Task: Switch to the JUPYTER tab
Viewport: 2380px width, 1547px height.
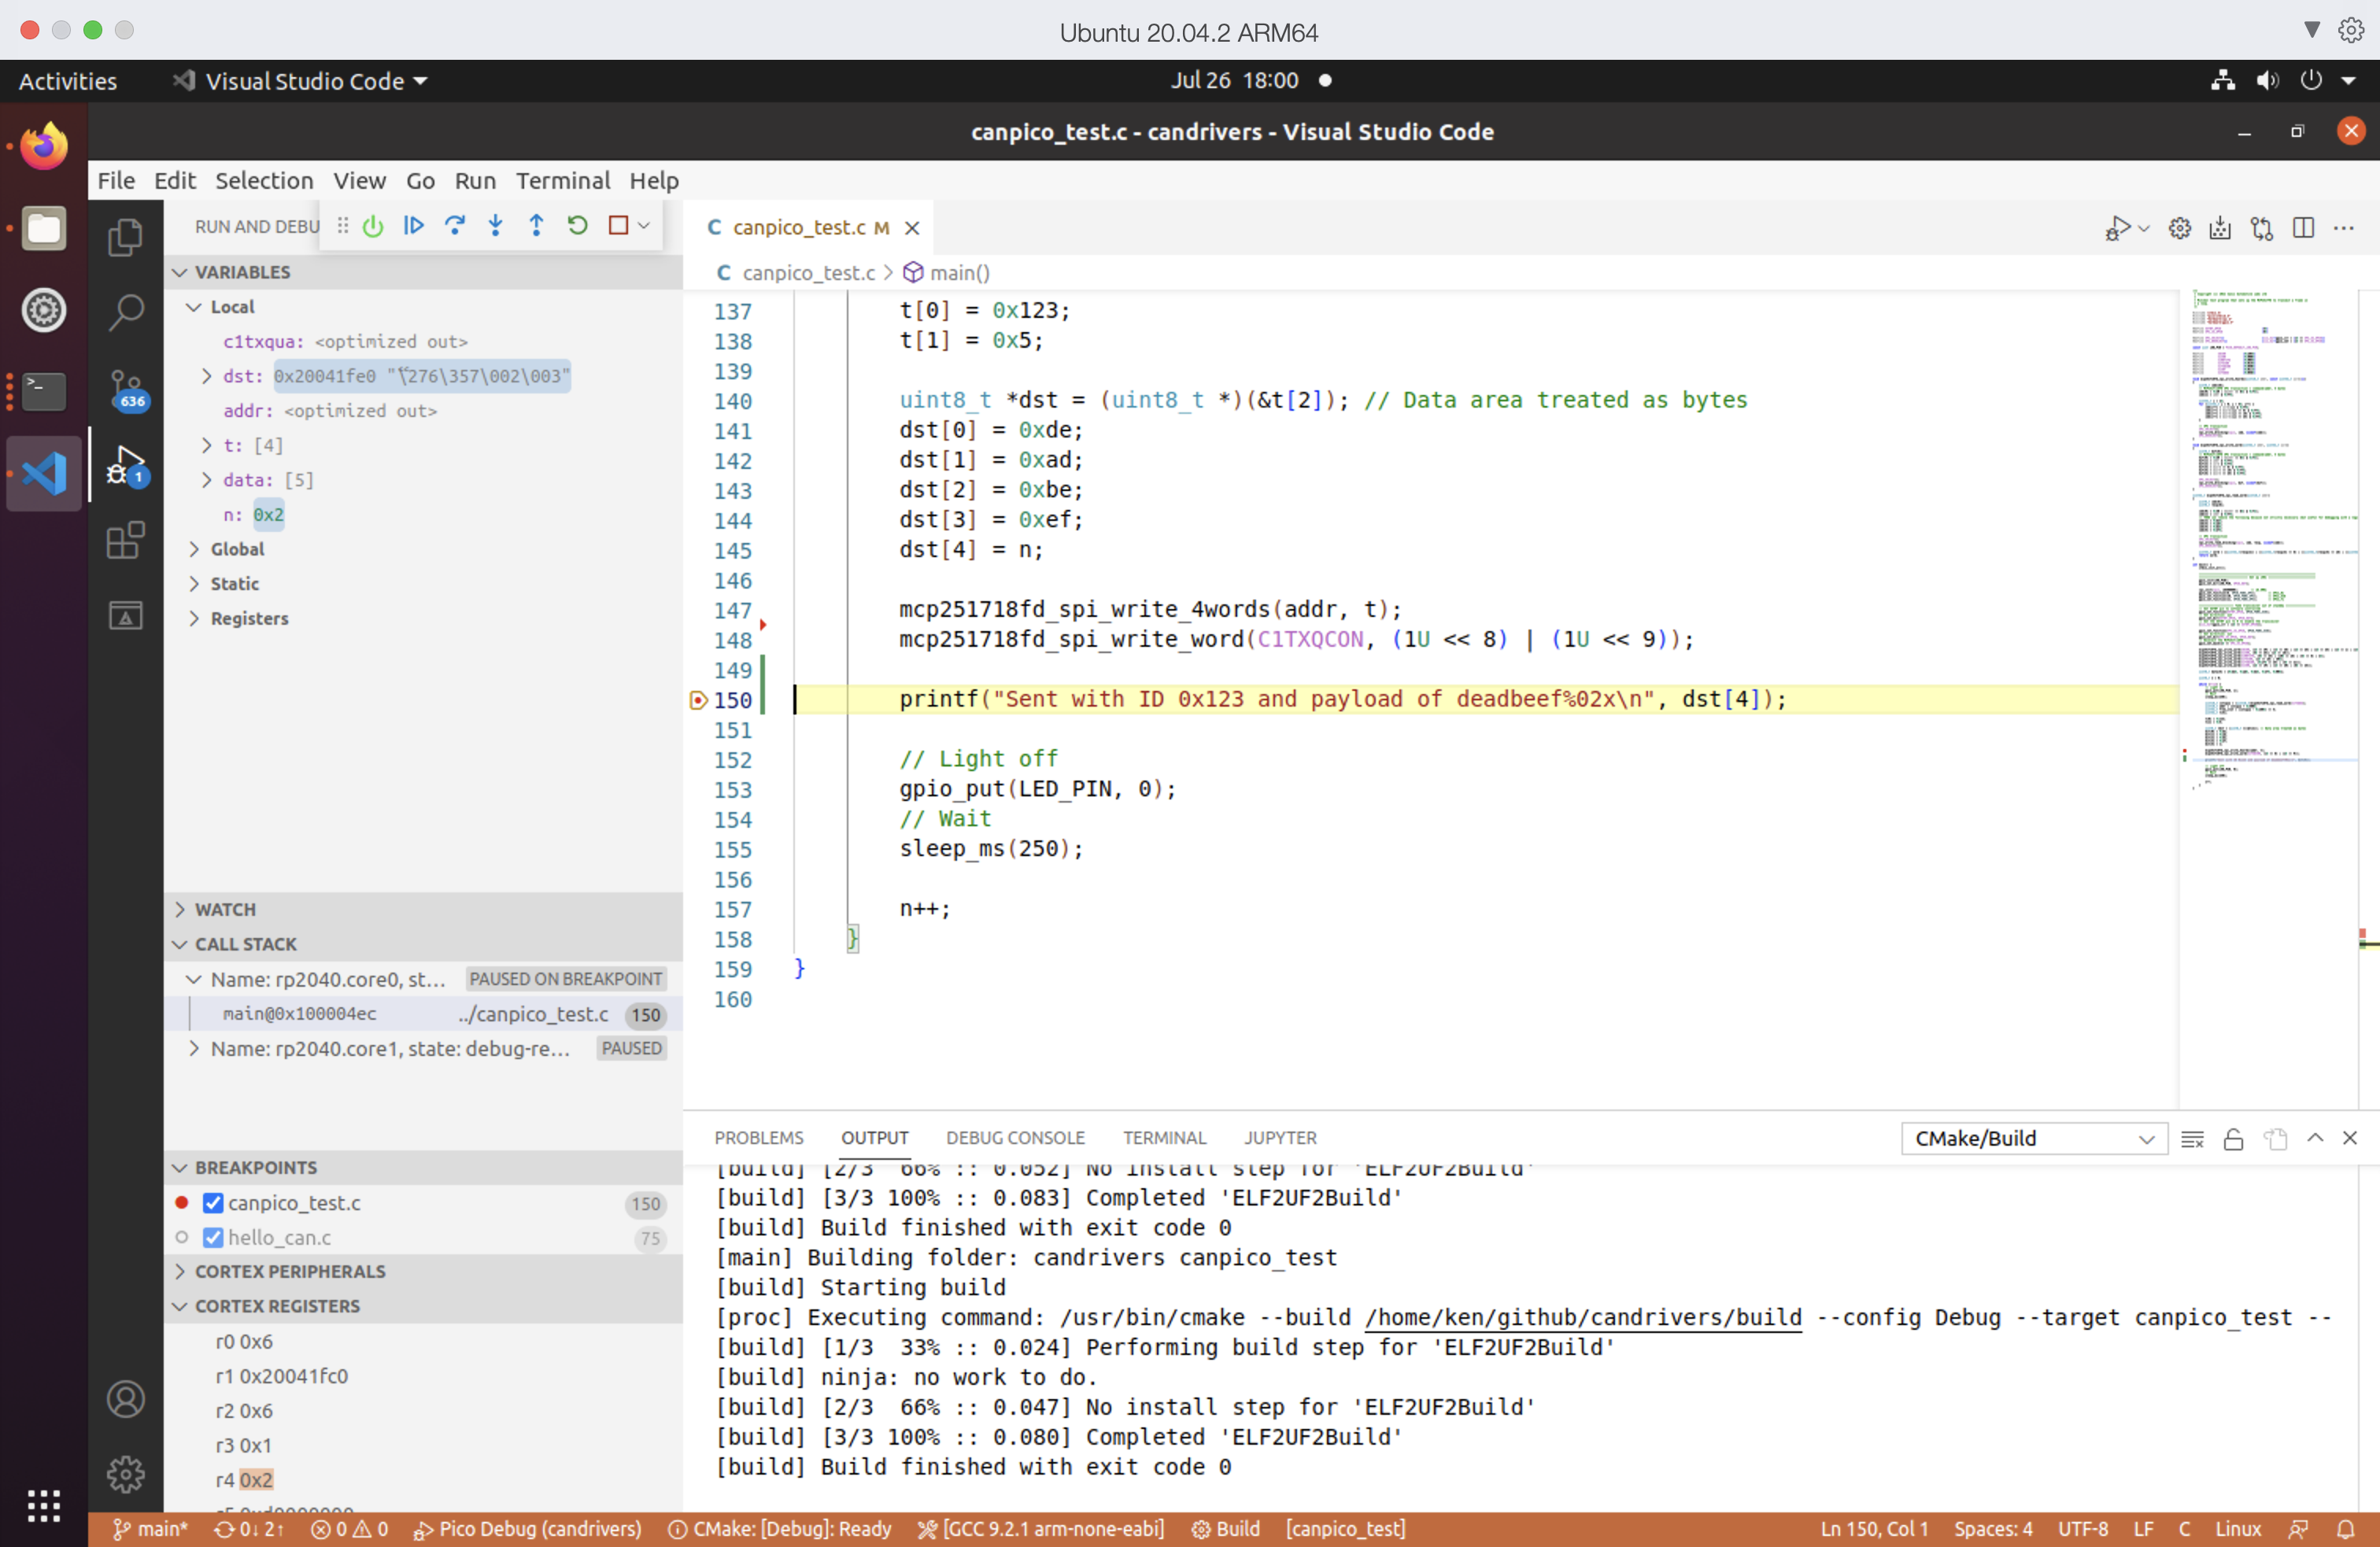Action: pos(1280,1138)
